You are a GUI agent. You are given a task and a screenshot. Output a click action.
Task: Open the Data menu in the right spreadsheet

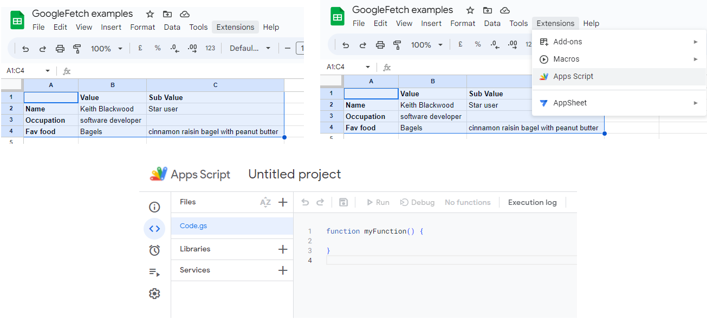point(492,23)
